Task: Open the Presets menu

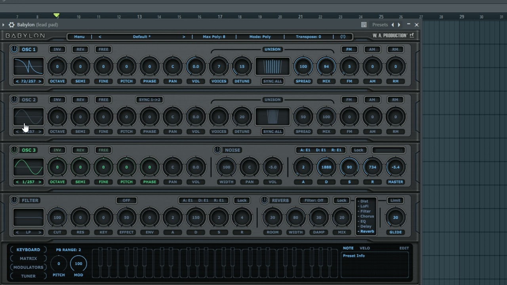Action: tap(380, 25)
